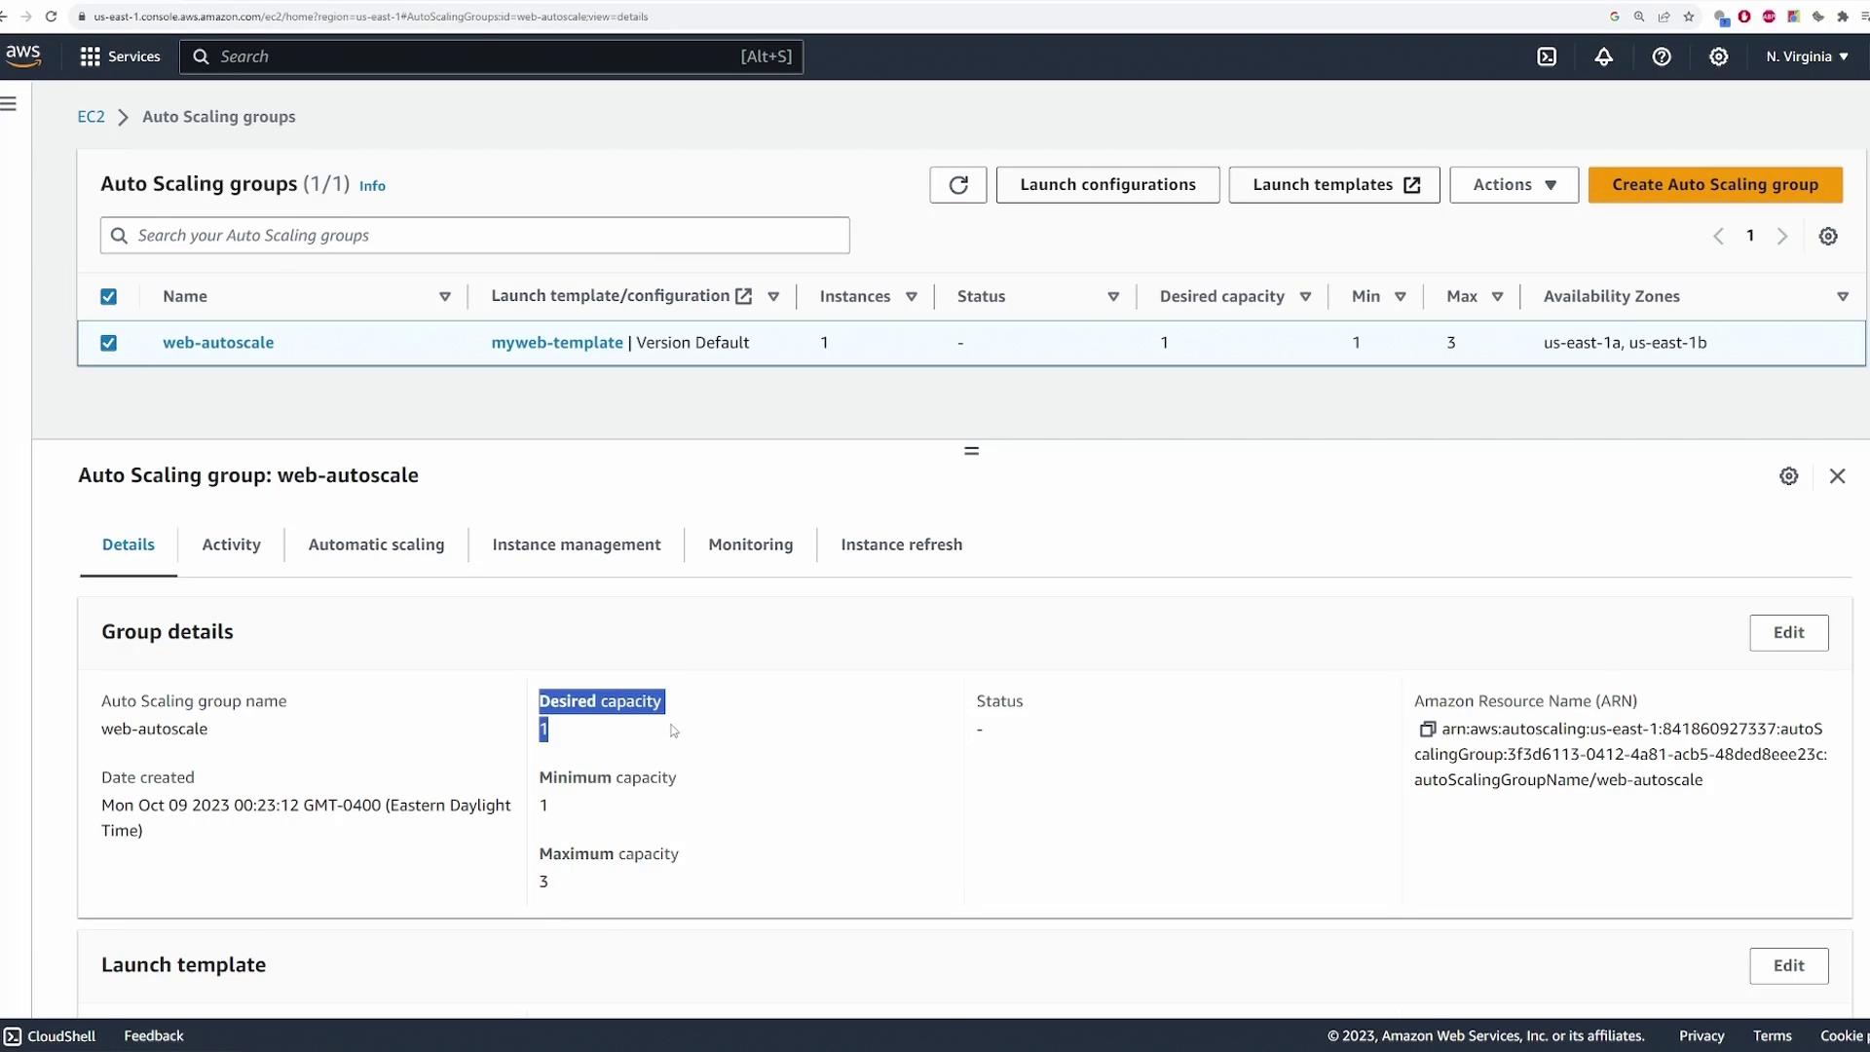This screenshot has width=1870, height=1052.
Task: Uncheck the web-autoscale row checkbox
Action: point(109,343)
